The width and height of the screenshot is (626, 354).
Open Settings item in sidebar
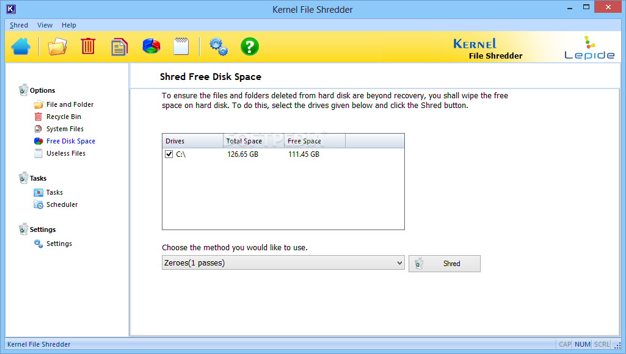59,244
